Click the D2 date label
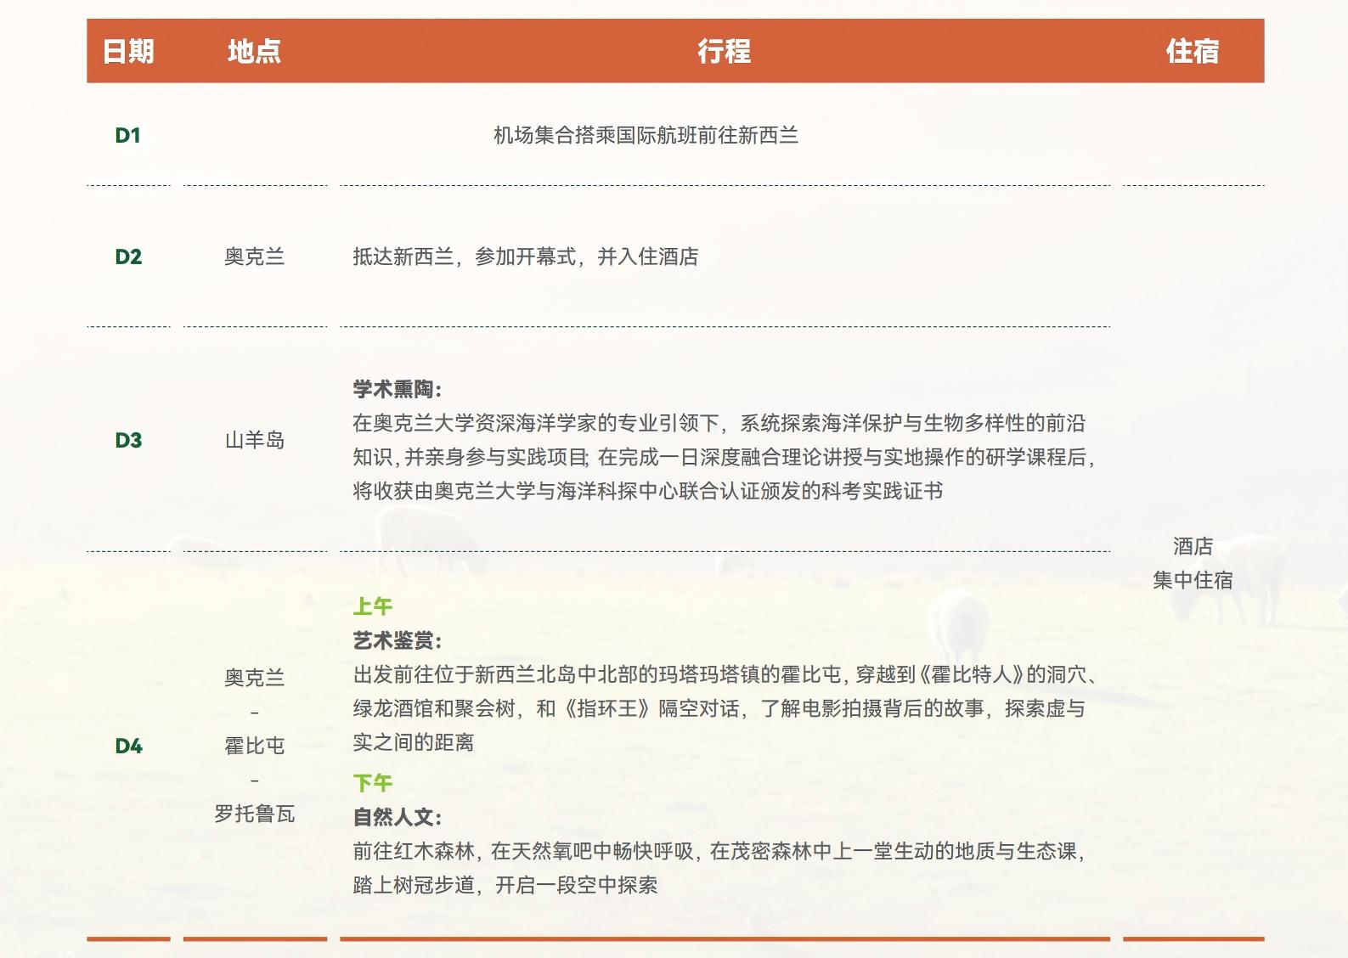The width and height of the screenshot is (1348, 958). [128, 257]
